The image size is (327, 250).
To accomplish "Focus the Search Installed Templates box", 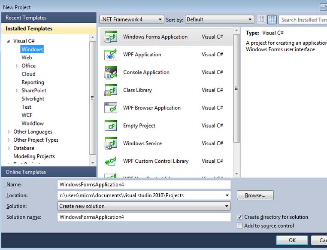I will 303,20.
